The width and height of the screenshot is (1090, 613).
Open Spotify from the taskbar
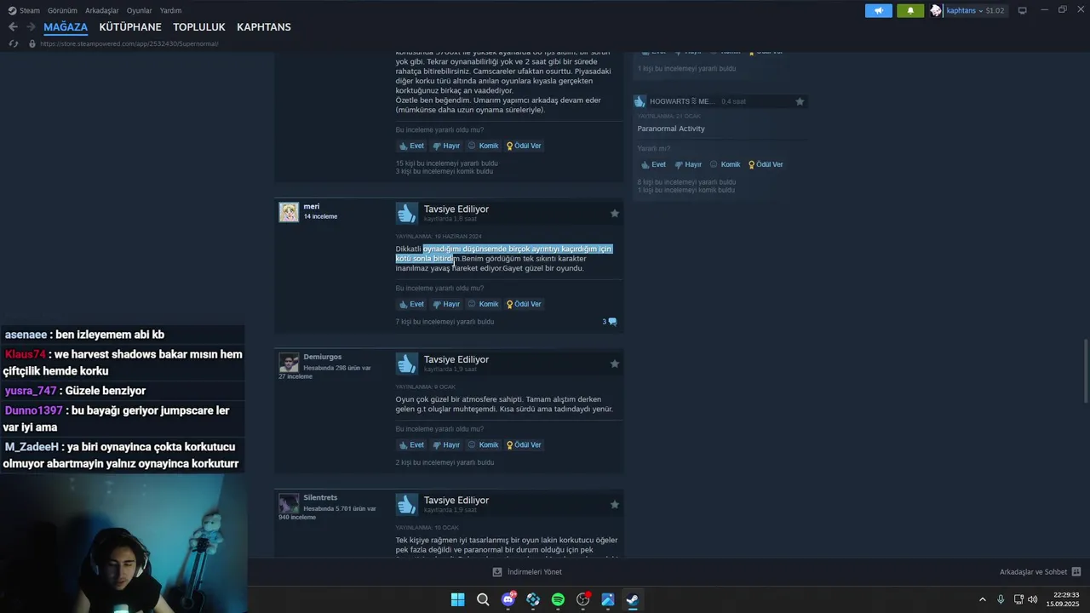point(558,599)
